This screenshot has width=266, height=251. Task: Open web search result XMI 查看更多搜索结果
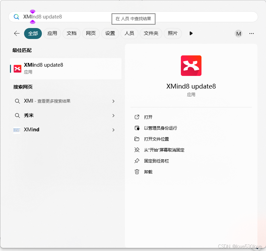click(66, 101)
